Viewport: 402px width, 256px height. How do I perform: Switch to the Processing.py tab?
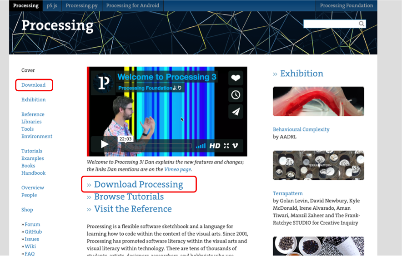coord(81,5)
